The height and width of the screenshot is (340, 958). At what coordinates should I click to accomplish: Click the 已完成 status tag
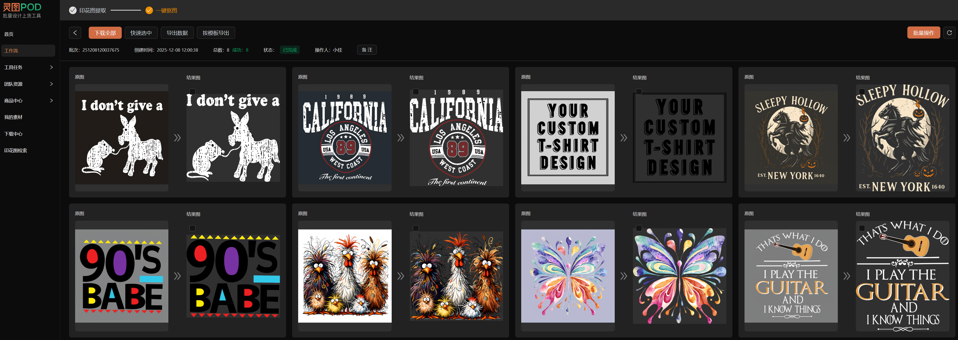[290, 50]
